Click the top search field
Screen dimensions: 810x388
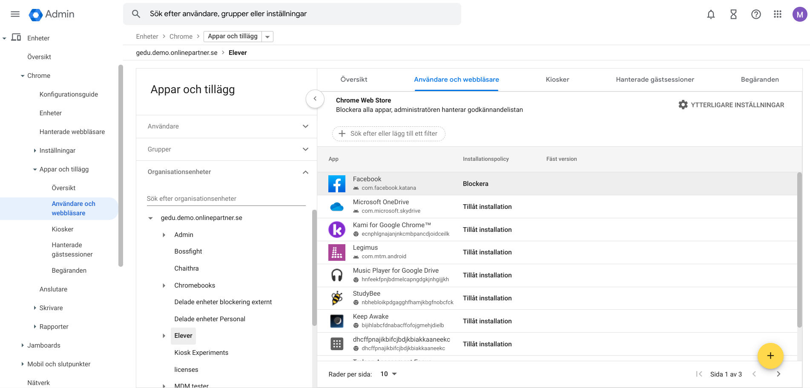pyautogui.click(x=292, y=14)
